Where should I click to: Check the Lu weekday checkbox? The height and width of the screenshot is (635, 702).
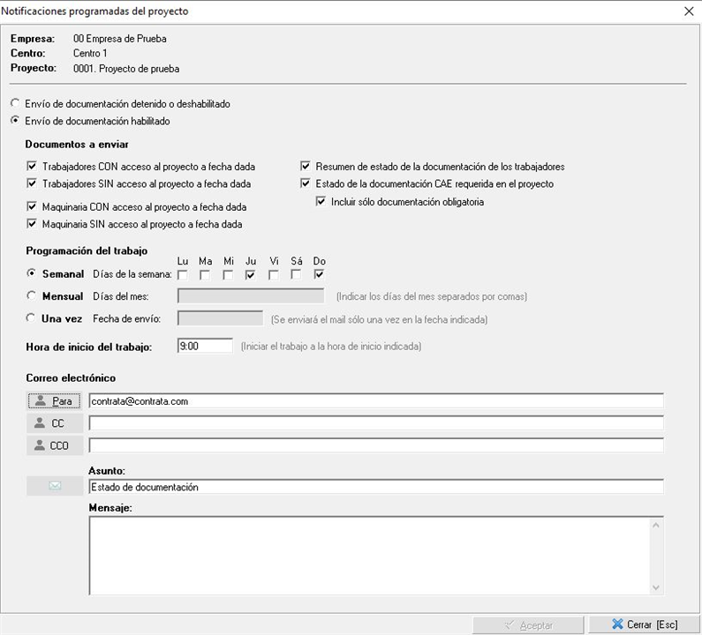[x=183, y=274]
